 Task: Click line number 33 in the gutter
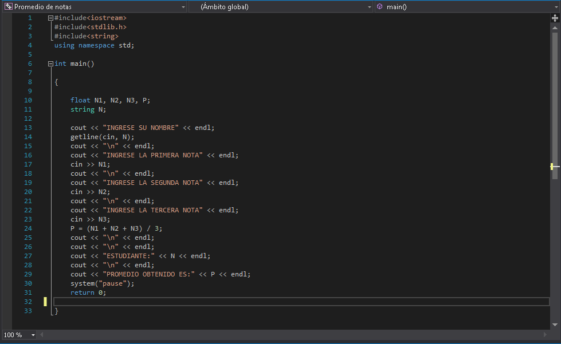(28, 311)
